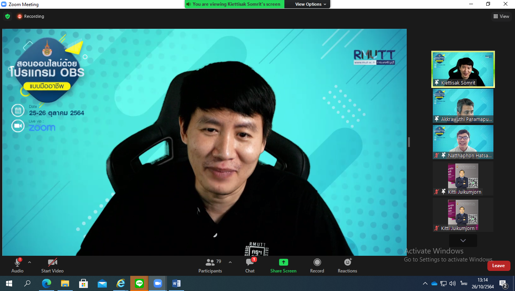Viewport: 515px width, 291px height.
Task: Show hidden system tray icons
Action: click(x=425, y=283)
